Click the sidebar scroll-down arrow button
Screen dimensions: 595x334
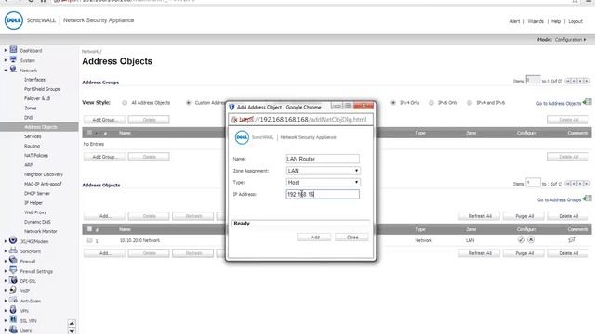tap(72, 330)
